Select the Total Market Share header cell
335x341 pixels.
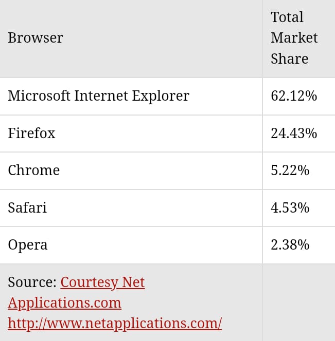294,38
